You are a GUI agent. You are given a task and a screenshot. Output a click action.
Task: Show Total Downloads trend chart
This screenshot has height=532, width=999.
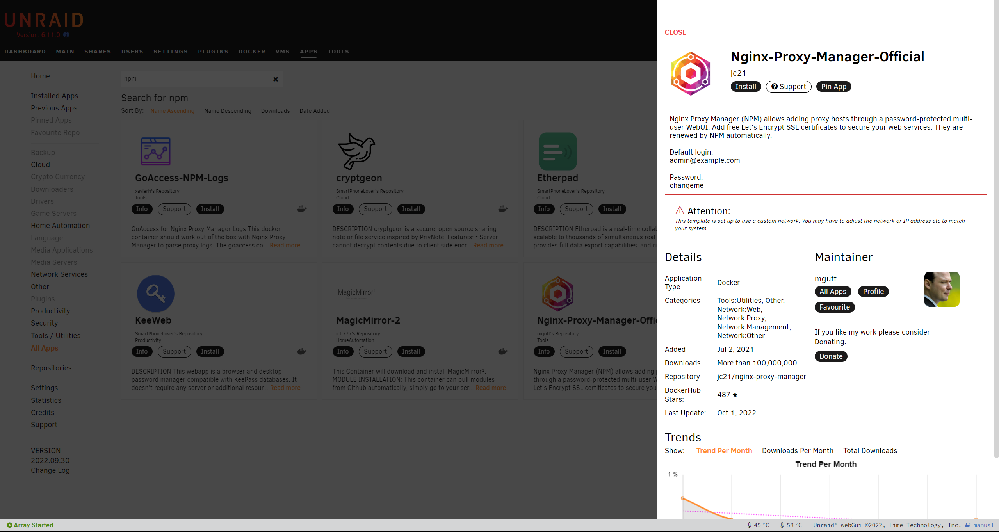click(870, 451)
